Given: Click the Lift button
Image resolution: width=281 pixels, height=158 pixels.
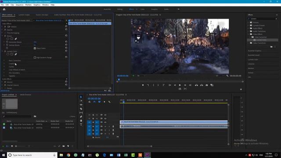Looking at the screenshot, I should (x=196, y=85).
